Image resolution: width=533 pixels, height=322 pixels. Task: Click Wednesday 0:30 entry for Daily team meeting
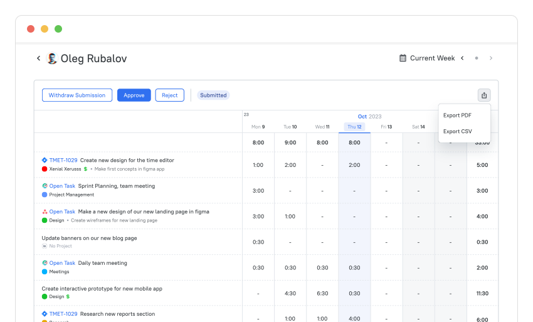[x=322, y=268]
